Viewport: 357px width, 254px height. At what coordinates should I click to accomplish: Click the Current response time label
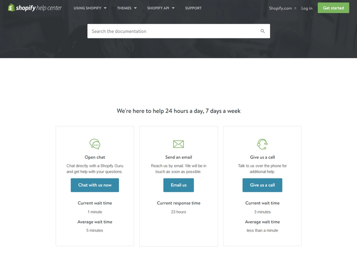point(178,203)
